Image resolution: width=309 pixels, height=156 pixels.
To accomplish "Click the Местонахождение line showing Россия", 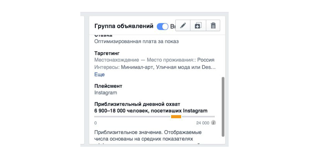I will [154, 60].
